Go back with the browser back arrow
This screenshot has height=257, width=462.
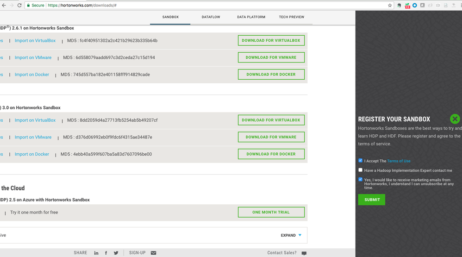coord(4,5)
